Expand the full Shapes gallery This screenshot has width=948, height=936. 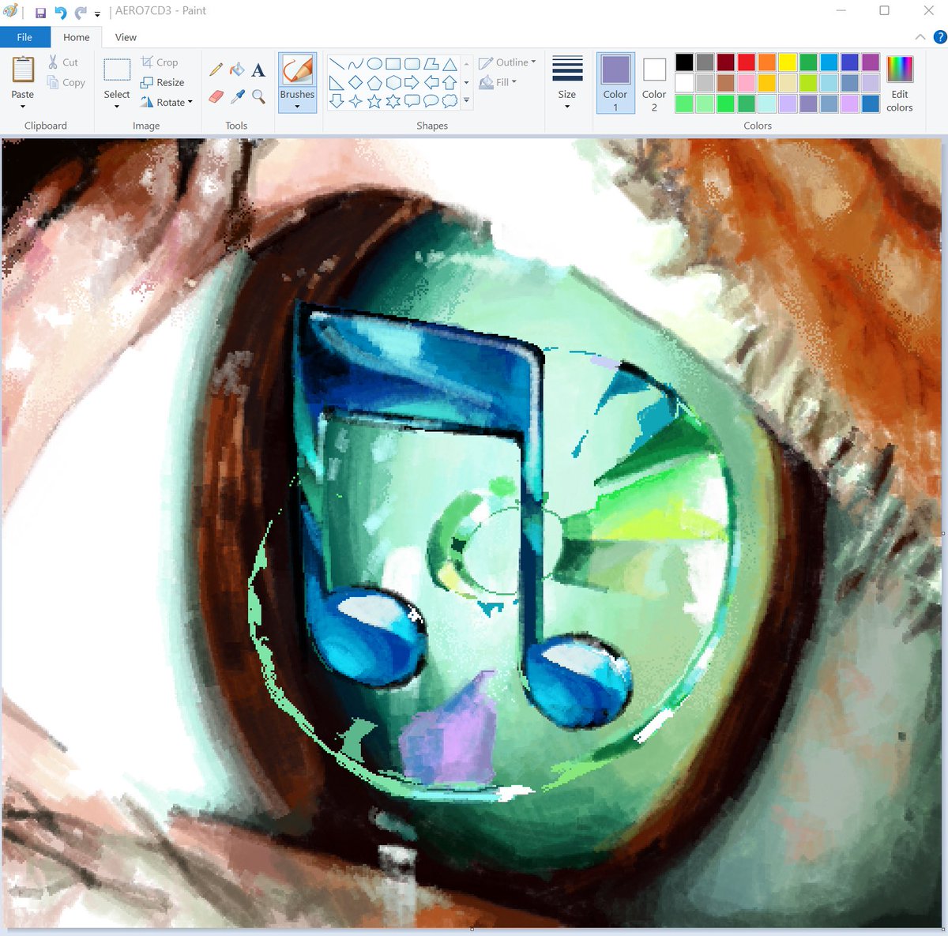point(466,100)
